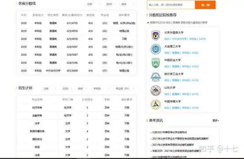Click the 金融学类 major row name
The image size is (244, 159).
37,115
